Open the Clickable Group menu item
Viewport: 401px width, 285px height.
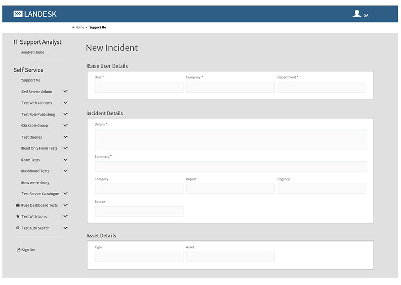point(34,126)
